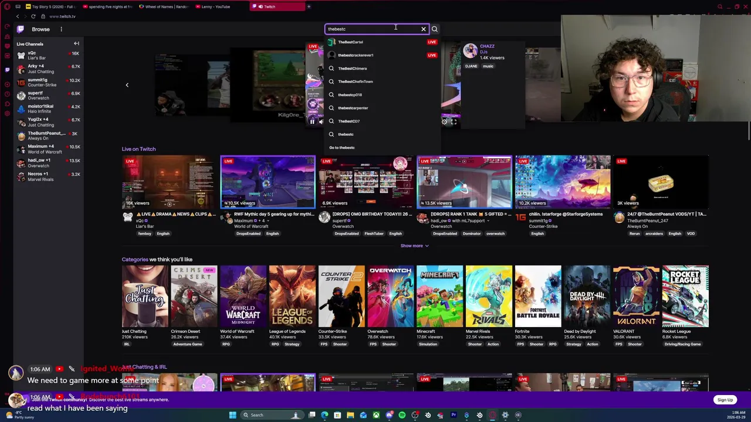Select thebestcrackerever1 search suggestion

pos(383,55)
